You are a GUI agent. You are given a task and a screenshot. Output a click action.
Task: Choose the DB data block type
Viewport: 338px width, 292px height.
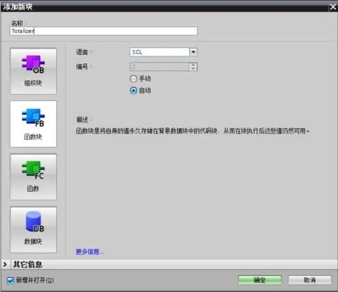(x=33, y=230)
